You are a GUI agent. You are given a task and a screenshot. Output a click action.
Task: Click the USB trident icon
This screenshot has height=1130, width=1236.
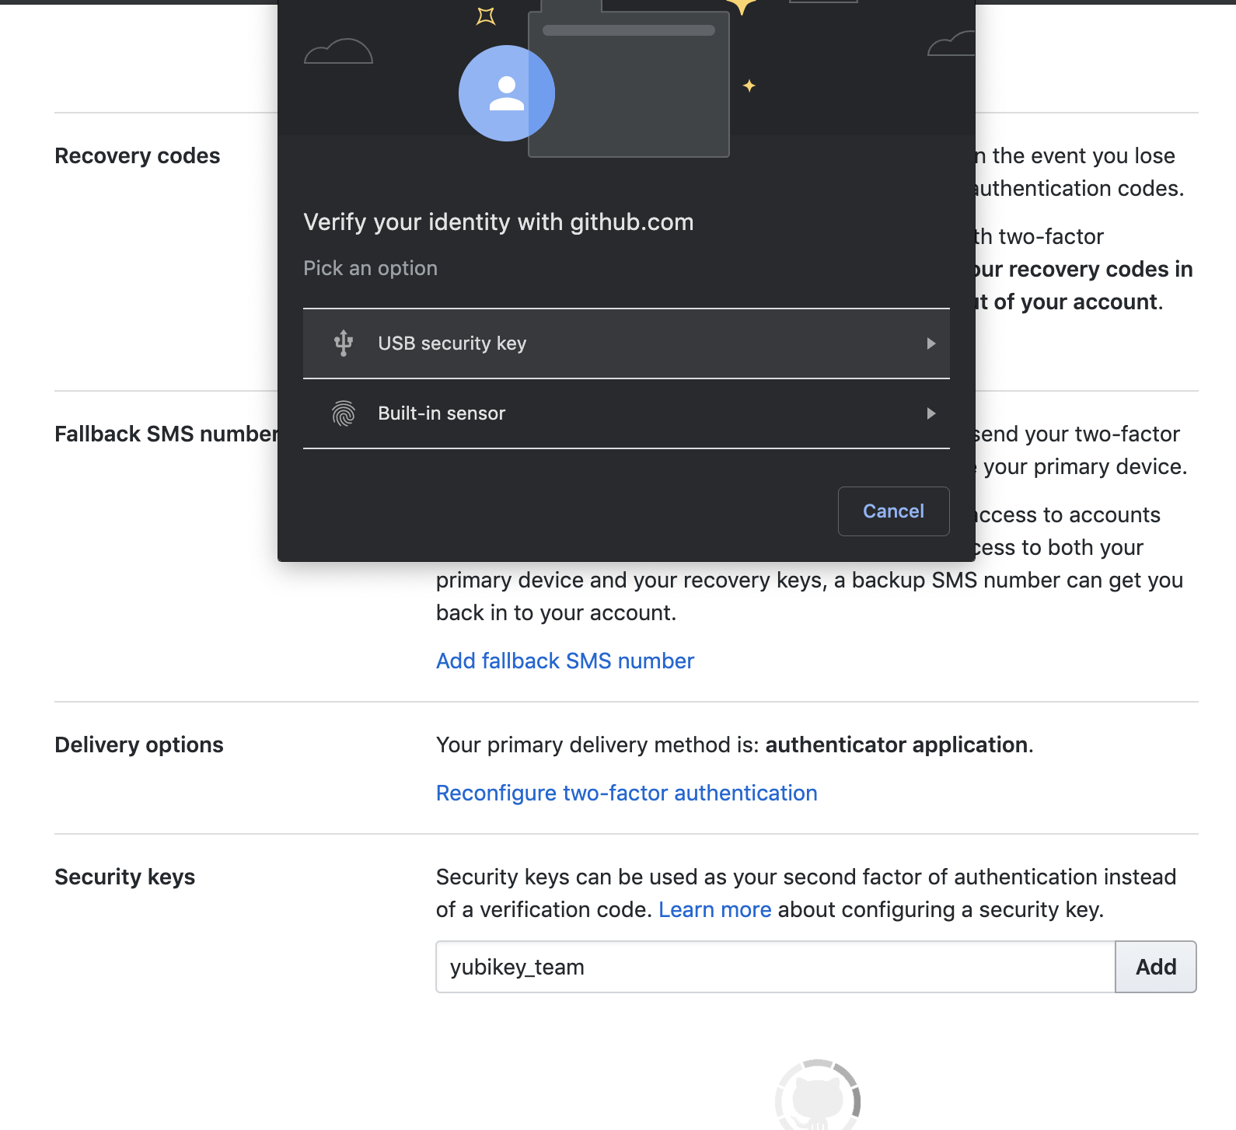tap(343, 344)
